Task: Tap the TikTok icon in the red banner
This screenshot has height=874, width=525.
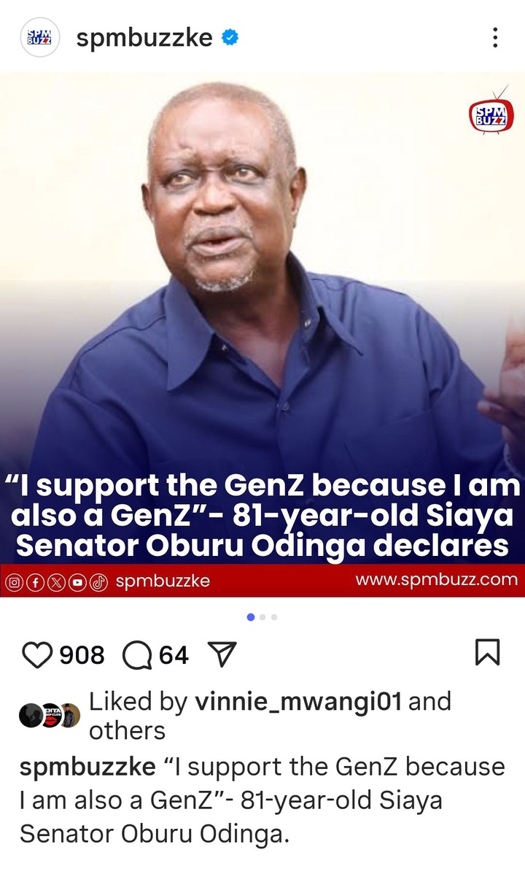Action: point(98,582)
